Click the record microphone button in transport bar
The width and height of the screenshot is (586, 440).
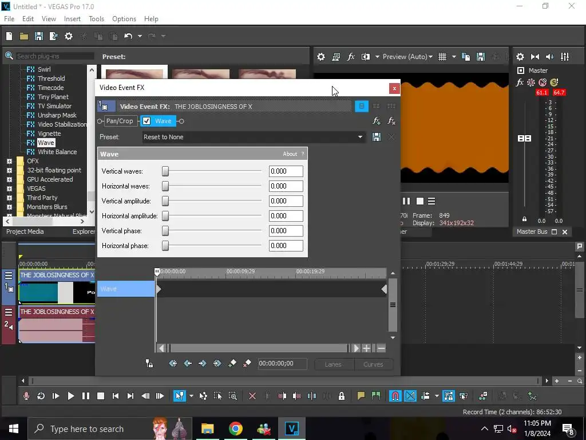pos(26,396)
